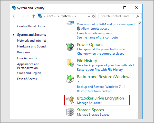Viewport: 154px width, 123px height.
Task: Open User Accounts category
Action: (27, 58)
